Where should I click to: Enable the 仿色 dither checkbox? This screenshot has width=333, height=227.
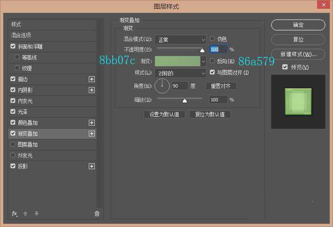[212, 39]
